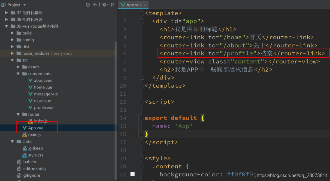Click the collapse all icon in Project toolbar
This screenshot has height=181, width=330.
point(95,5)
